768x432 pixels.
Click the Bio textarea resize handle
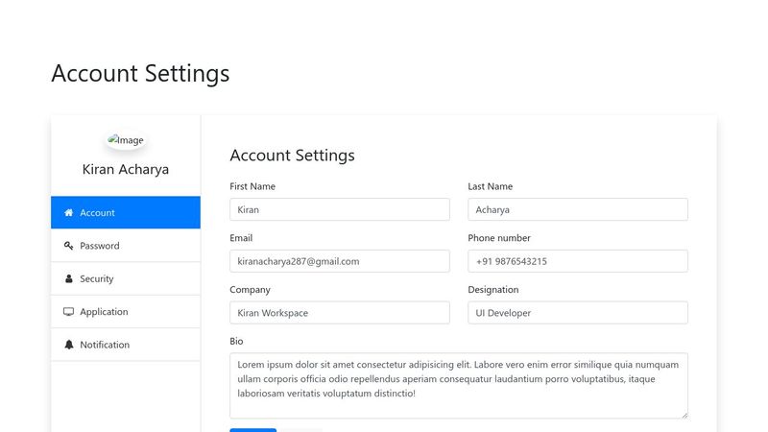pos(684,415)
